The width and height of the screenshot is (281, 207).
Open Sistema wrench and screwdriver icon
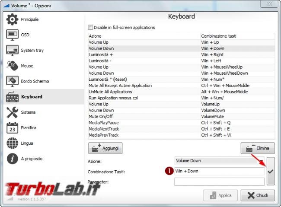pos(12,112)
